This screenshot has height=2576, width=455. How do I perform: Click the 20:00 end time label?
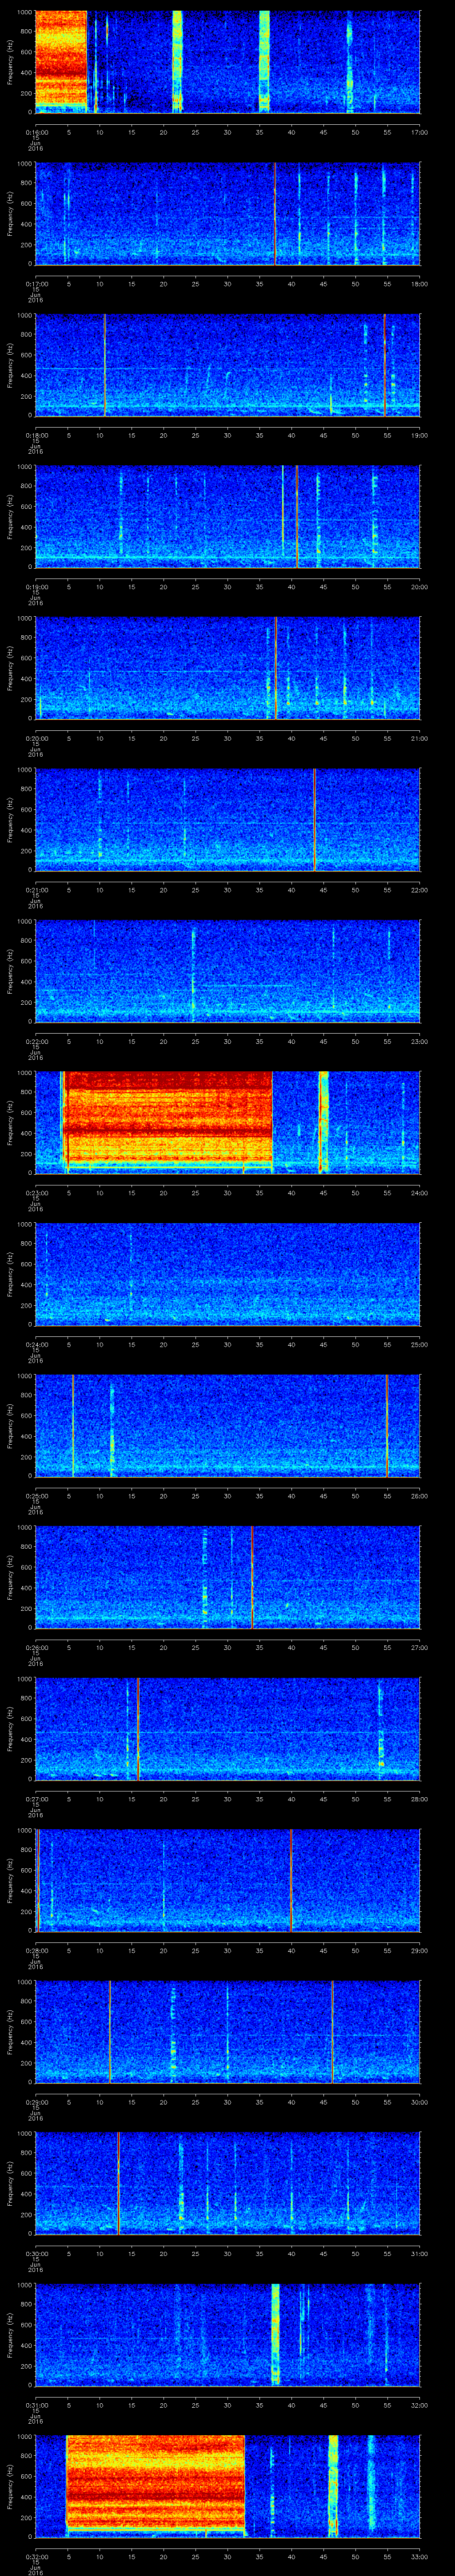tap(419, 586)
